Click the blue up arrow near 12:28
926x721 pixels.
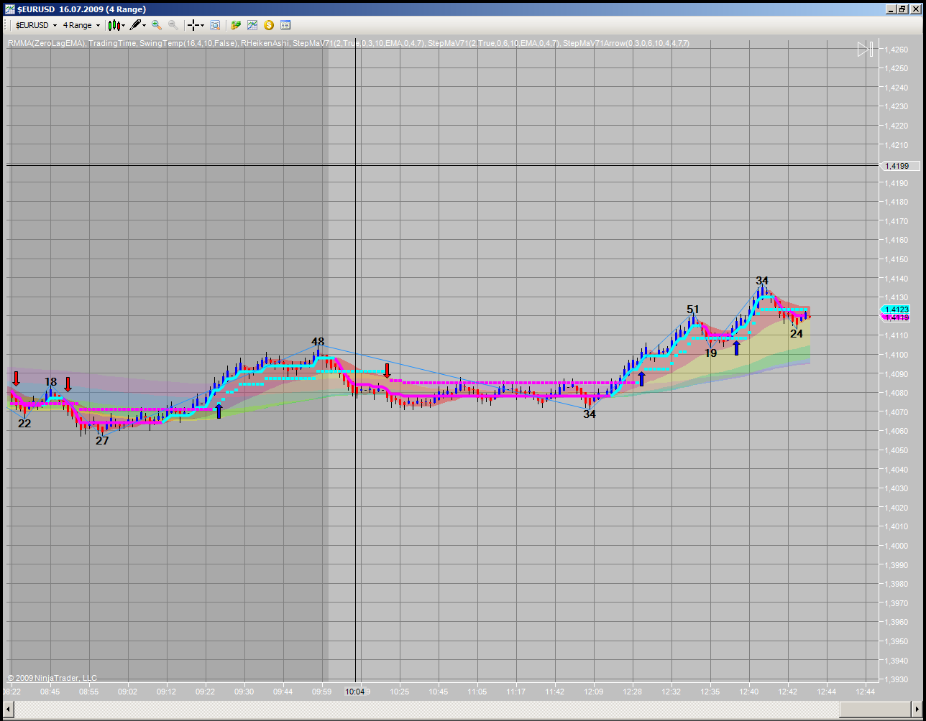point(641,378)
